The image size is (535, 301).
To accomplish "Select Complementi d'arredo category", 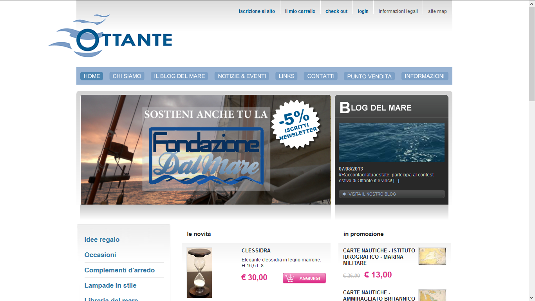I will tap(119, 270).
